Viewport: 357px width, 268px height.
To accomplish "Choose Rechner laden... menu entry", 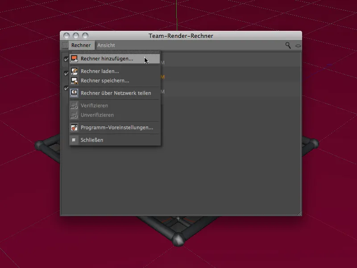I will point(115,71).
